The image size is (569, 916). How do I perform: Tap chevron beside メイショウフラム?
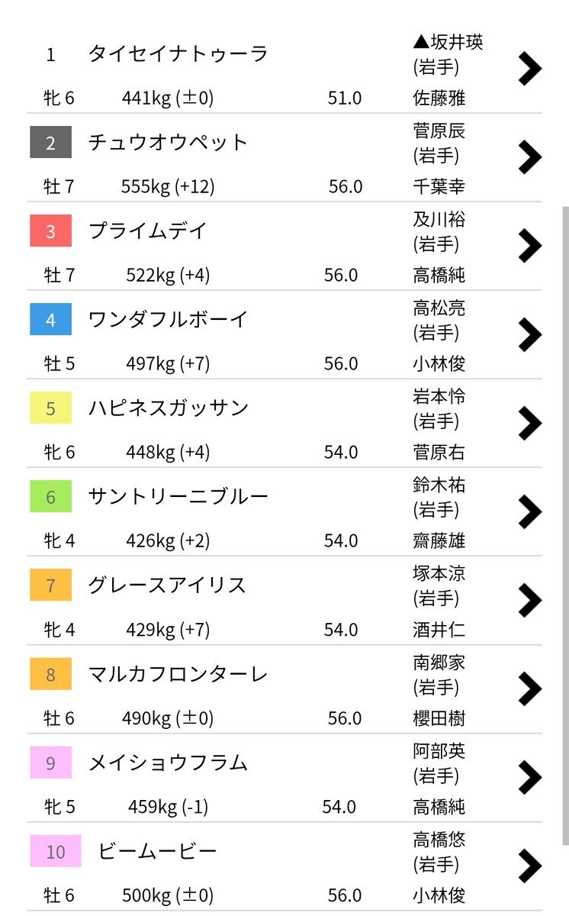pyautogui.click(x=529, y=777)
